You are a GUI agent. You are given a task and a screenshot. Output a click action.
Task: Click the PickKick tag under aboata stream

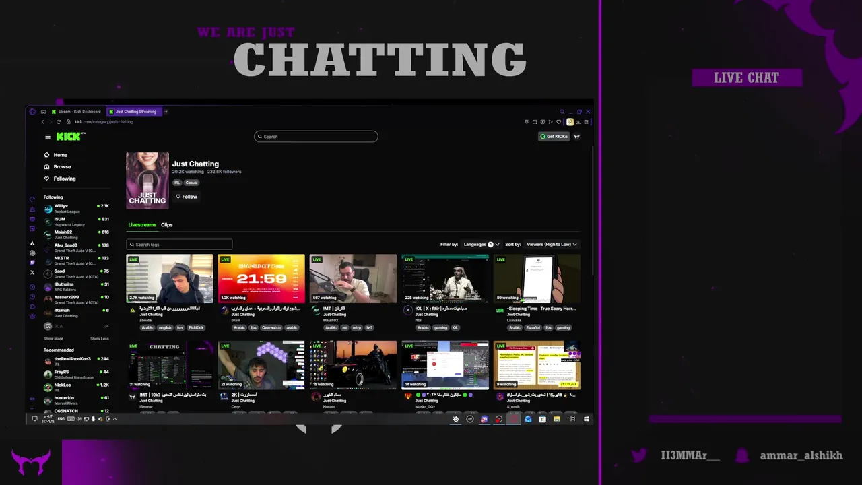[196, 328]
